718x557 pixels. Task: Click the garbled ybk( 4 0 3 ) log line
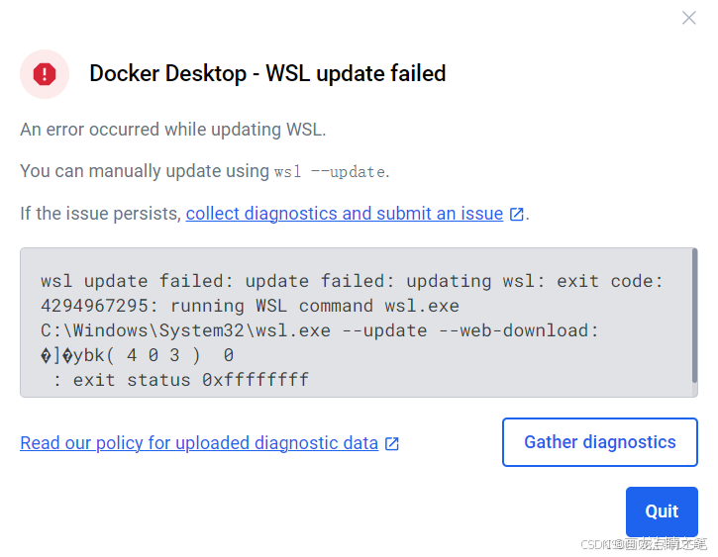click(x=138, y=355)
